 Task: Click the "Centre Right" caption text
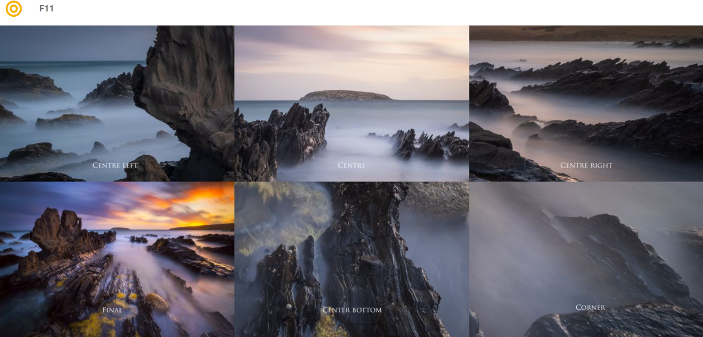click(586, 166)
